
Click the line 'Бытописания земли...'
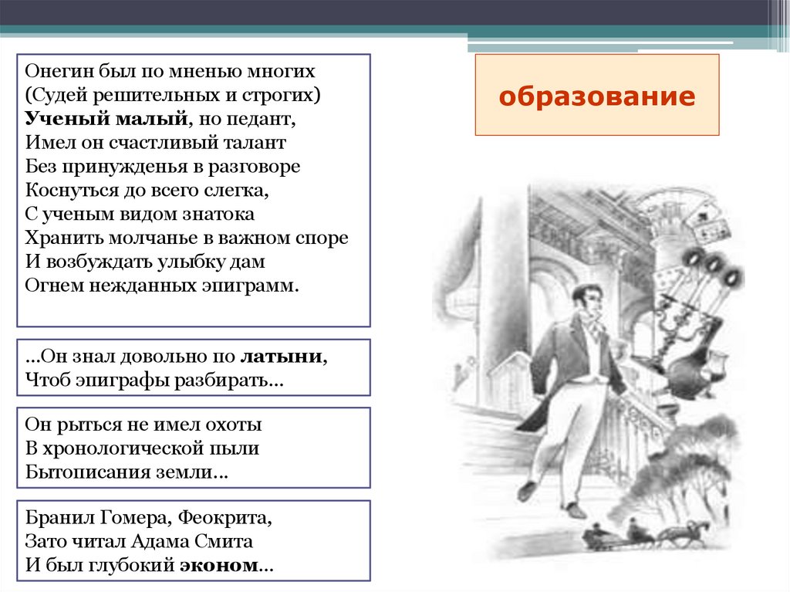pos(127,472)
